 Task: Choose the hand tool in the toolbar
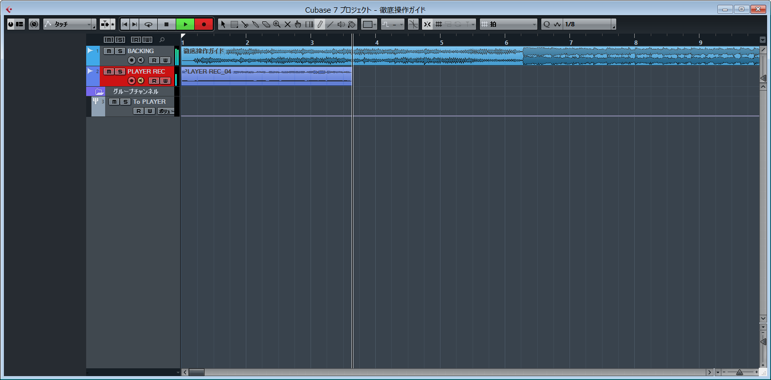298,24
